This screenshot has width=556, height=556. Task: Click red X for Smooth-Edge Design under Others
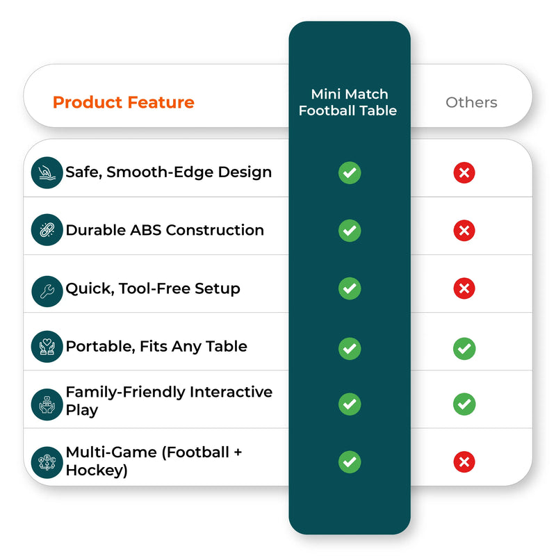click(464, 172)
